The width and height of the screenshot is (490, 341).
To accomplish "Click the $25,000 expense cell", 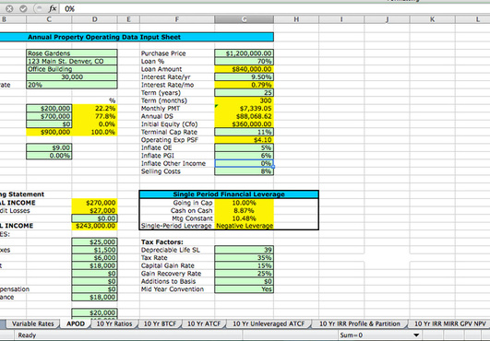I will pos(94,242).
